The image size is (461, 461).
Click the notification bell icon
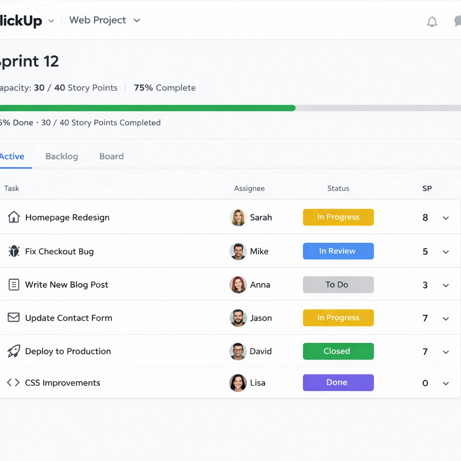pos(432,22)
